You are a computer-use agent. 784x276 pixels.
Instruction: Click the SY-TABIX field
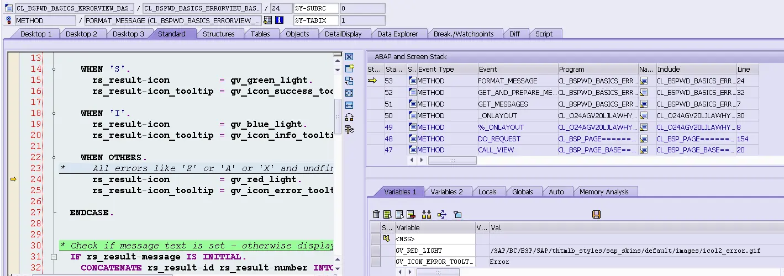(x=315, y=20)
